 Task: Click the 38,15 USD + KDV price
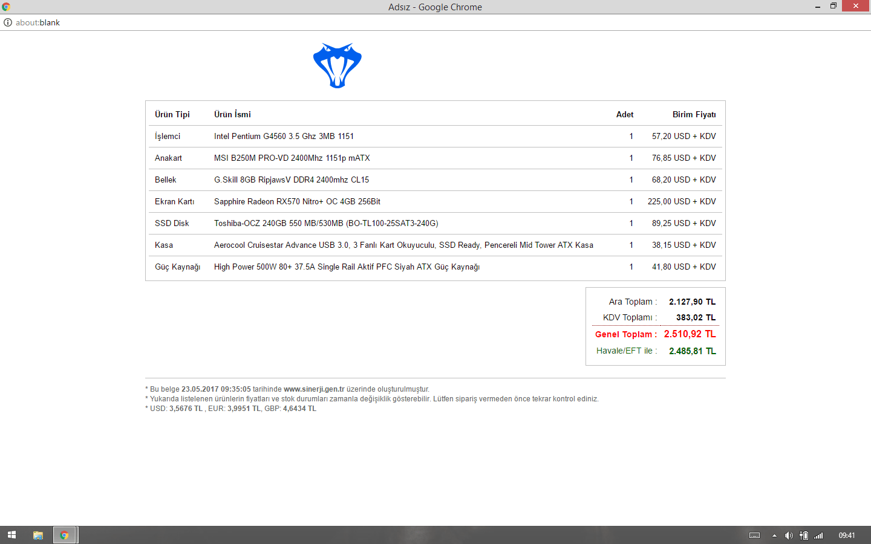(x=684, y=245)
